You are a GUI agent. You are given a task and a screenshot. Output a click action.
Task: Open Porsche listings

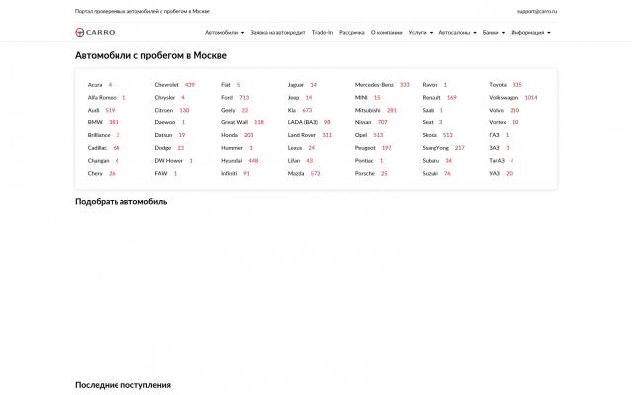coord(364,174)
